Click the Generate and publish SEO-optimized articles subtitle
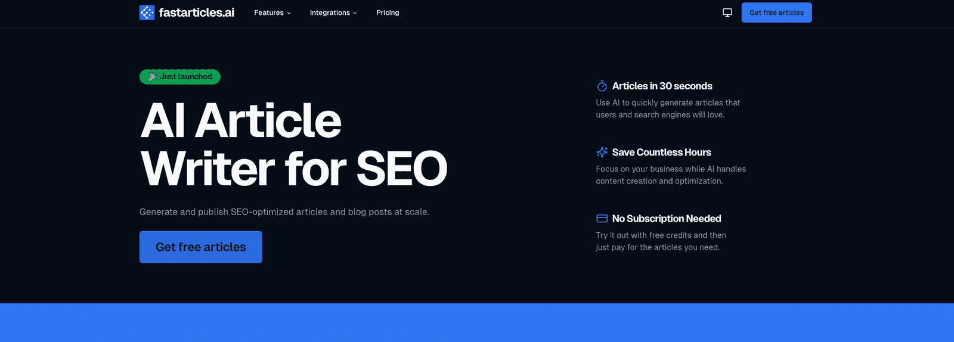Viewport: 954px width, 342px height. 284,212
